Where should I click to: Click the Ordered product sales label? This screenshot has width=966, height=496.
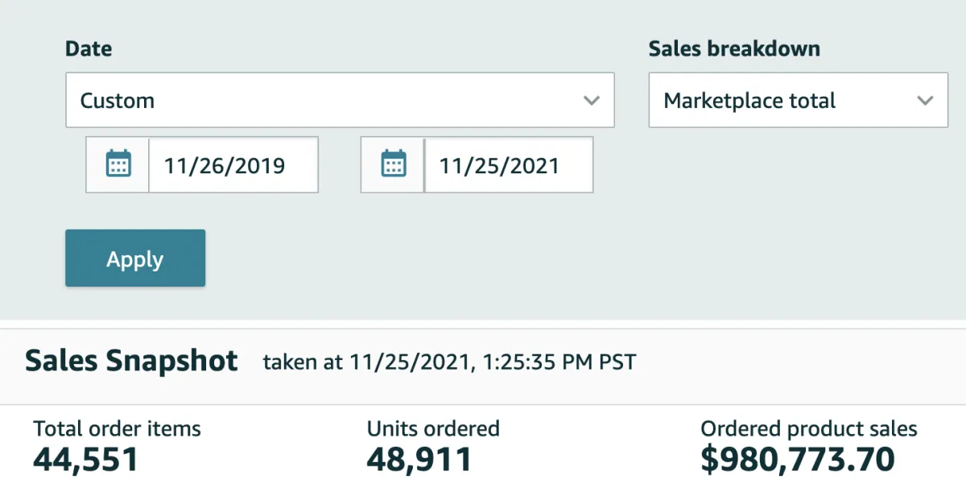(808, 428)
